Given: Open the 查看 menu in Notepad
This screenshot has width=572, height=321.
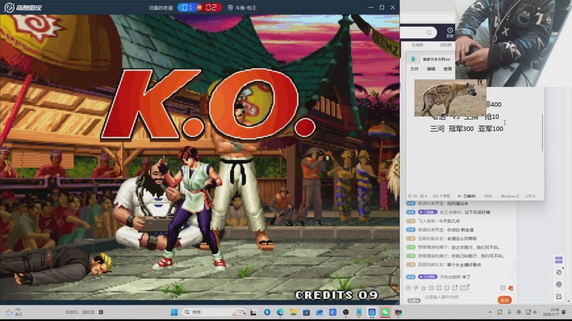Looking at the screenshot, I should [x=448, y=68].
